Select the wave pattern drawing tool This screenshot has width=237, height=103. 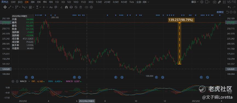pyautogui.click(x=24, y=7)
